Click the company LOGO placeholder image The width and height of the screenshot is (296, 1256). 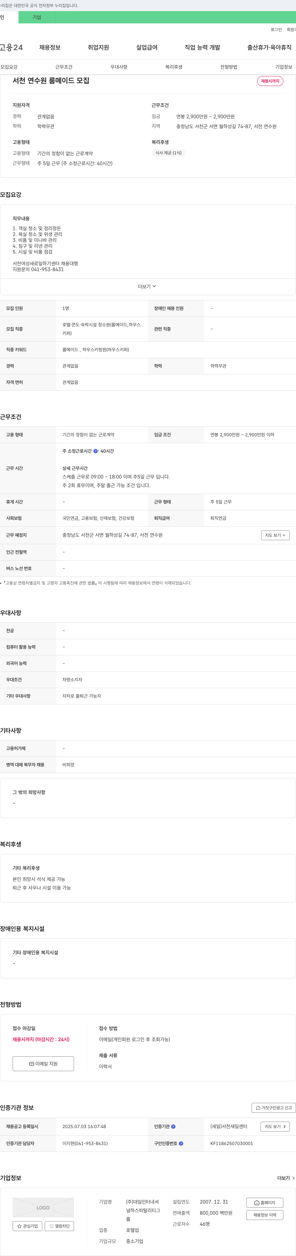point(43,1207)
